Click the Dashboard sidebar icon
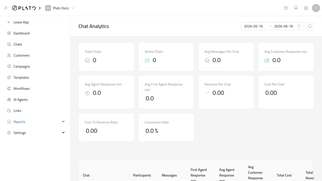Image resolution: width=322 pixels, height=181 pixels. 9,33
